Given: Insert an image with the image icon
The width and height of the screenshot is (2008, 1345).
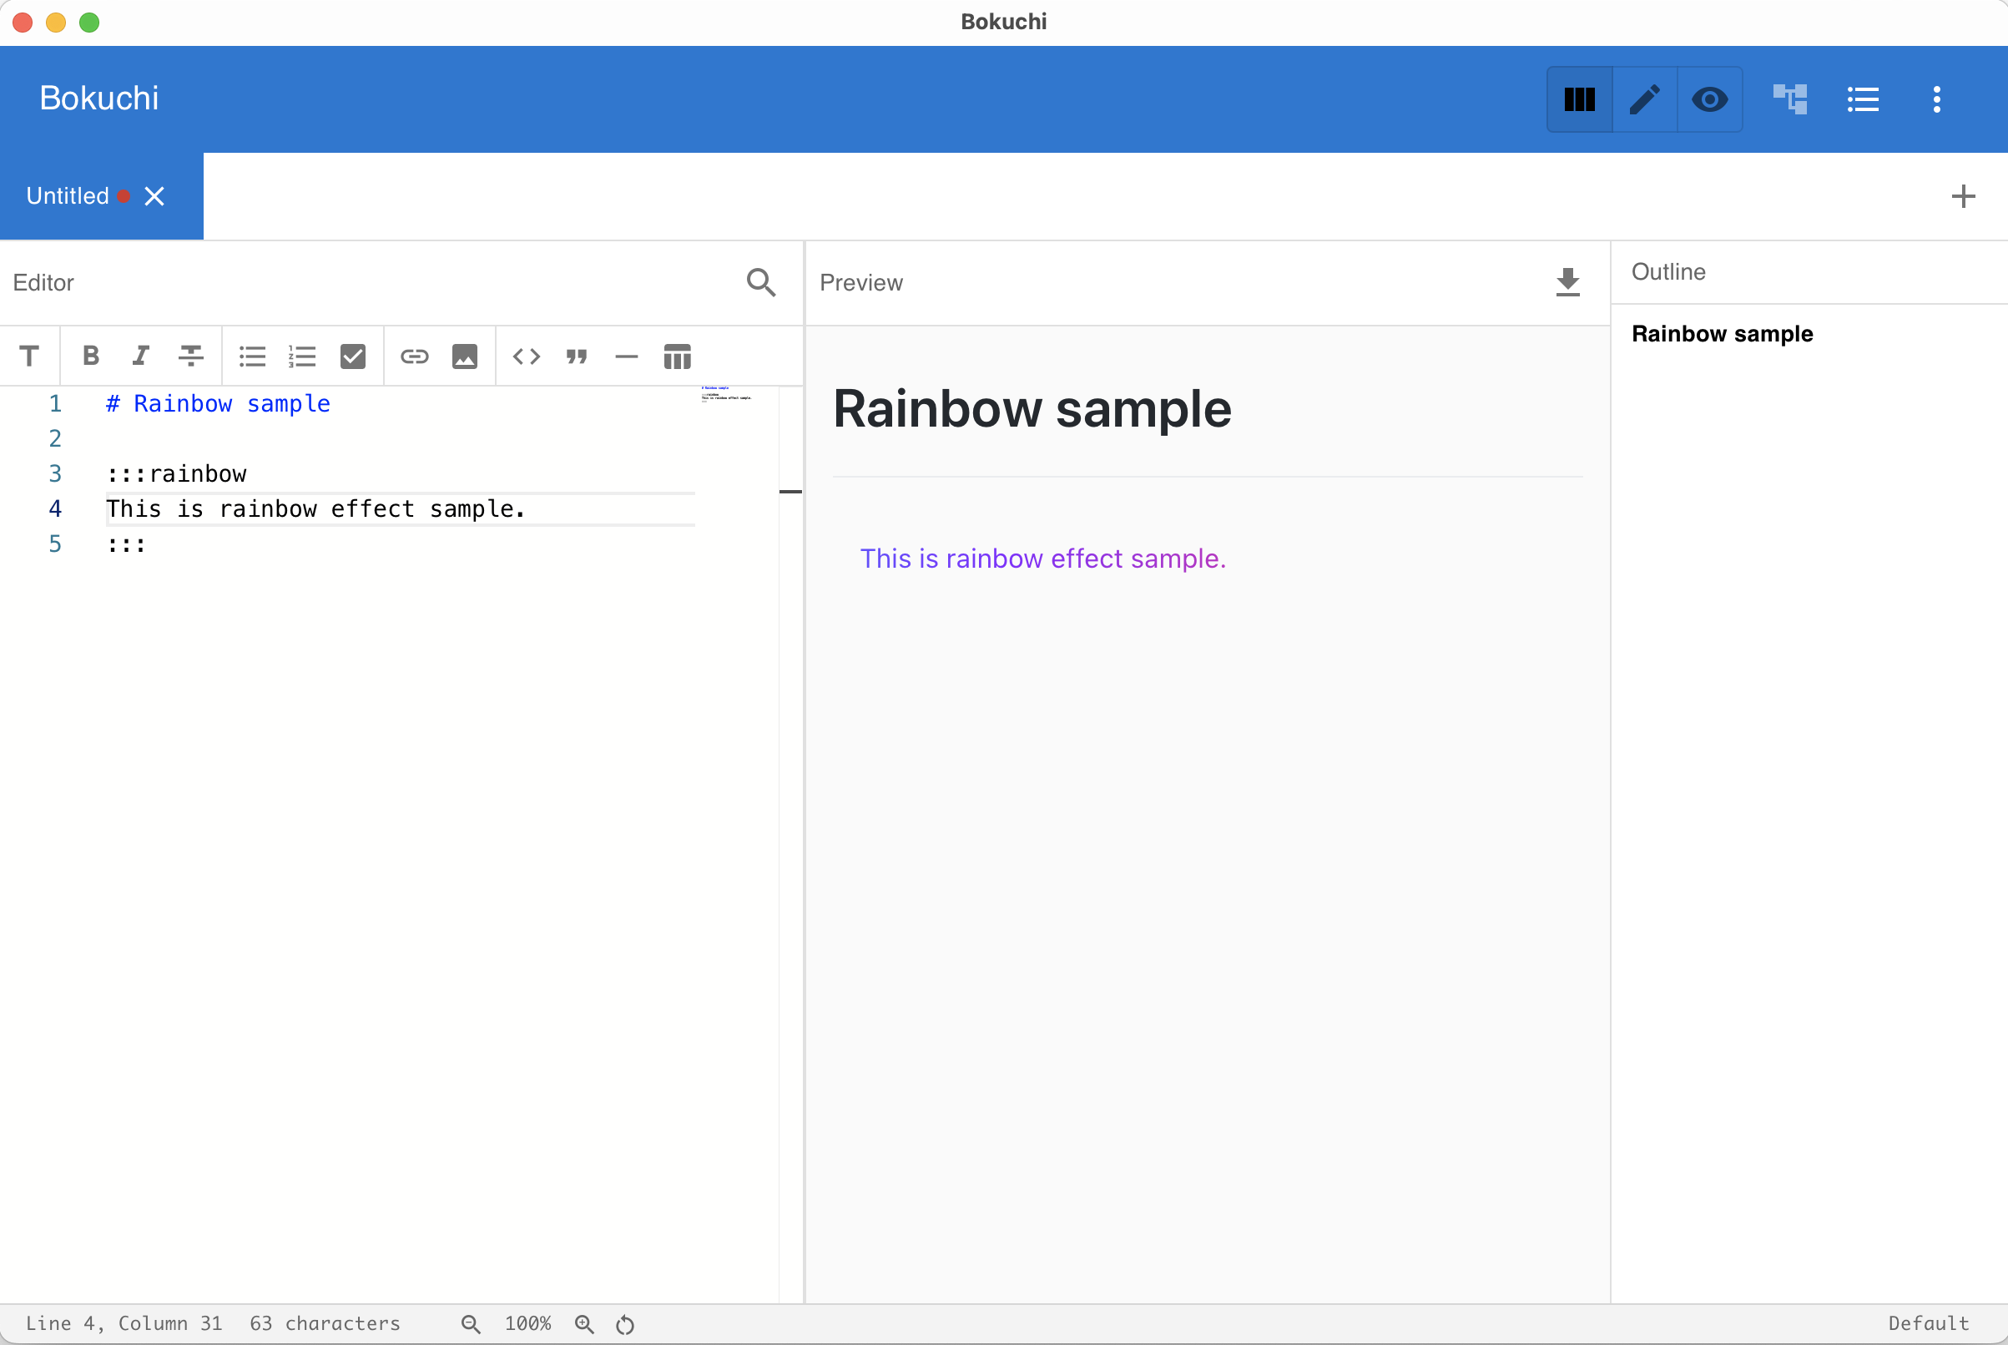Looking at the screenshot, I should coord(464,356).
